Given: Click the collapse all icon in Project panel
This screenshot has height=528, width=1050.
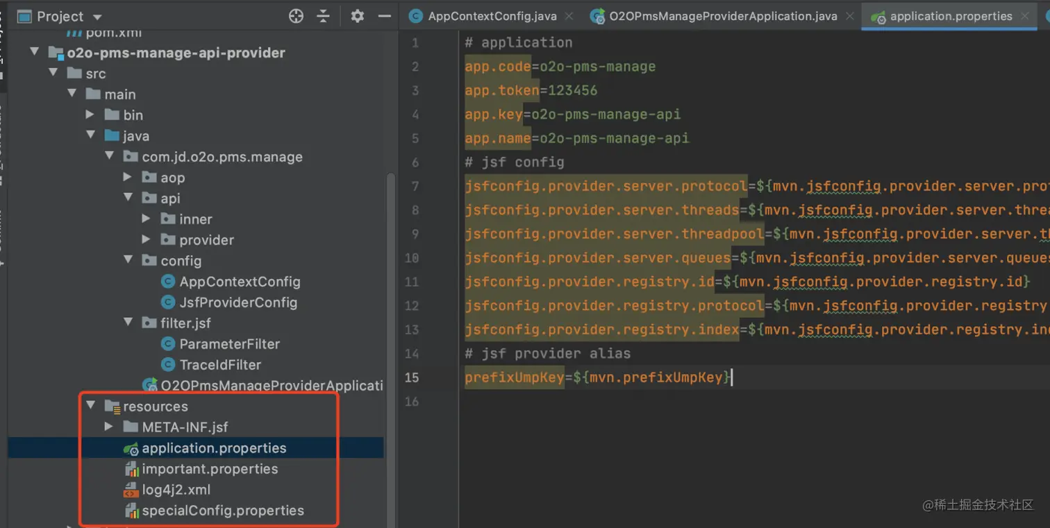Looking at the screenshot, I should 323,16.
